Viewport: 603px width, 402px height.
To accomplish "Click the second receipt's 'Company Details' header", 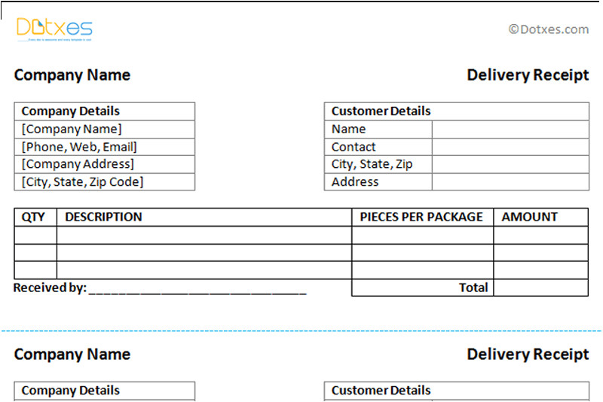I will (x=105, y=391).
